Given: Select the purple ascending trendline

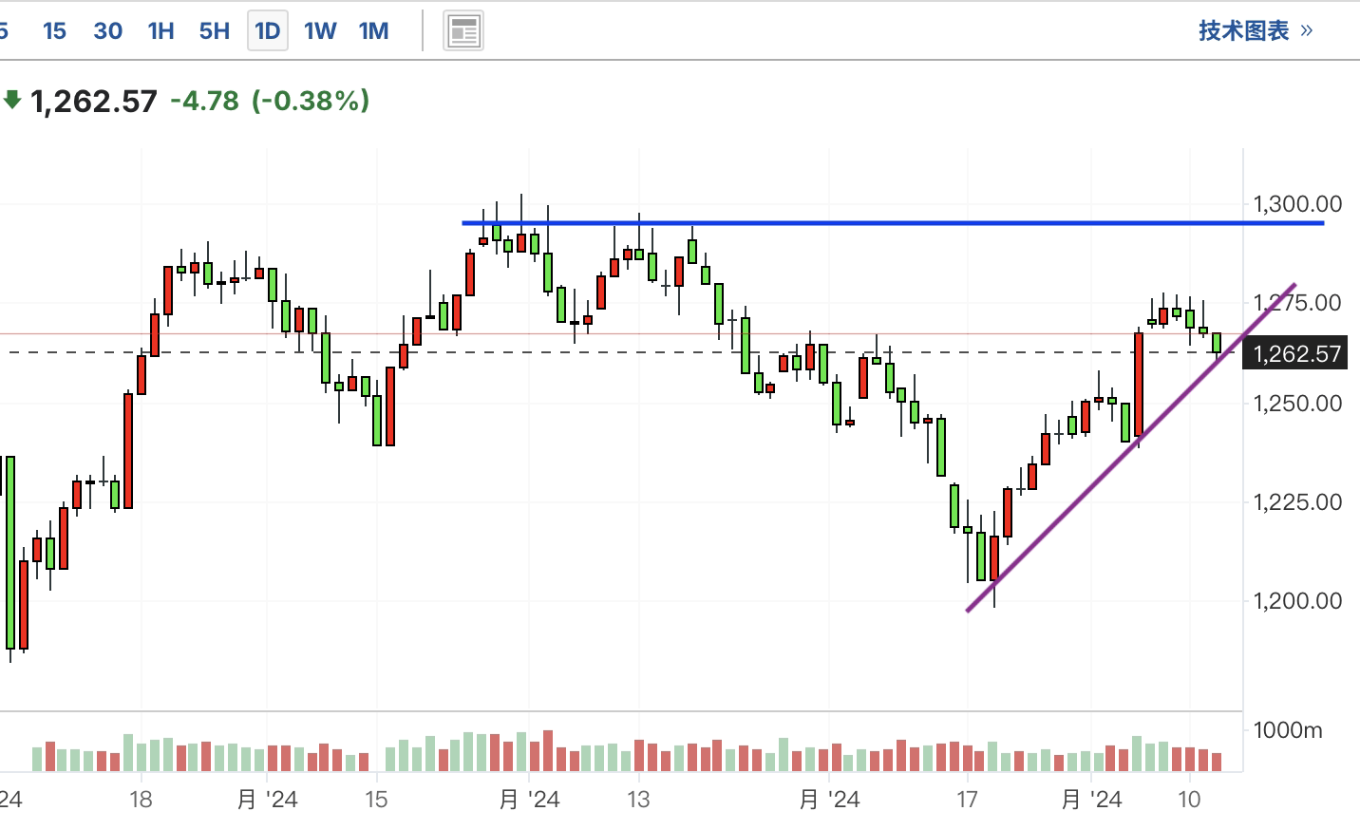Looking at the screenshot, I should pos(1130,446).
